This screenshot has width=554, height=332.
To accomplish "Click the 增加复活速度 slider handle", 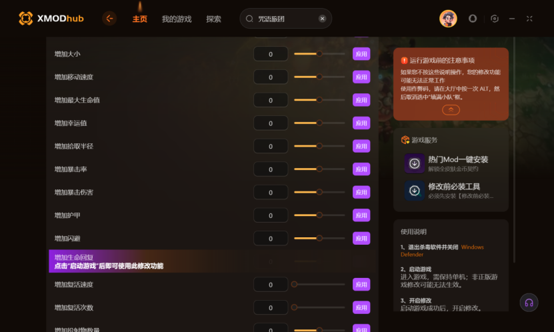I will tap(294, 284).
